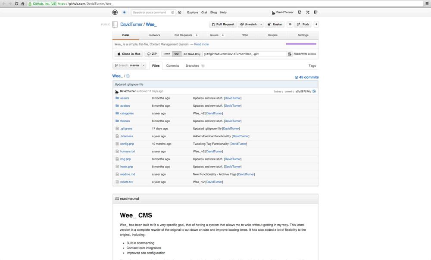
Task: Open Blog in the GitHub header
Action: (x=214, y=12)
